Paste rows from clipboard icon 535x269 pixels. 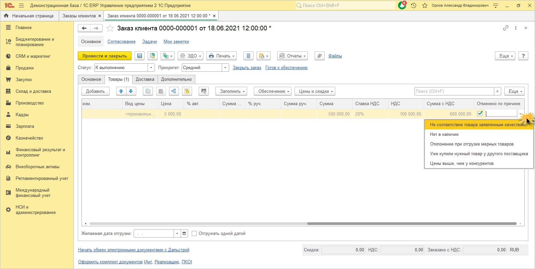click(161, 91)
